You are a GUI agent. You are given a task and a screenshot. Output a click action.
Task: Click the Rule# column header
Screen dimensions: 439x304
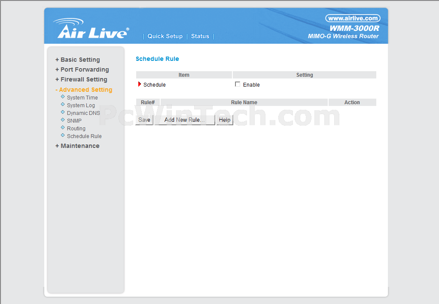coord(148,102)
